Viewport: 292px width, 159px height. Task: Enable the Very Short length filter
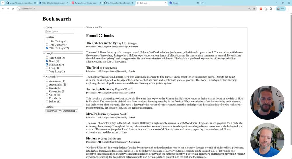pyautogui.click(x=47, y=57)
